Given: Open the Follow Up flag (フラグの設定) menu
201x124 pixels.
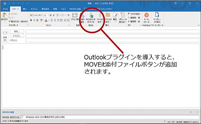Looking at the screenshot, I should tap(135, 14).
